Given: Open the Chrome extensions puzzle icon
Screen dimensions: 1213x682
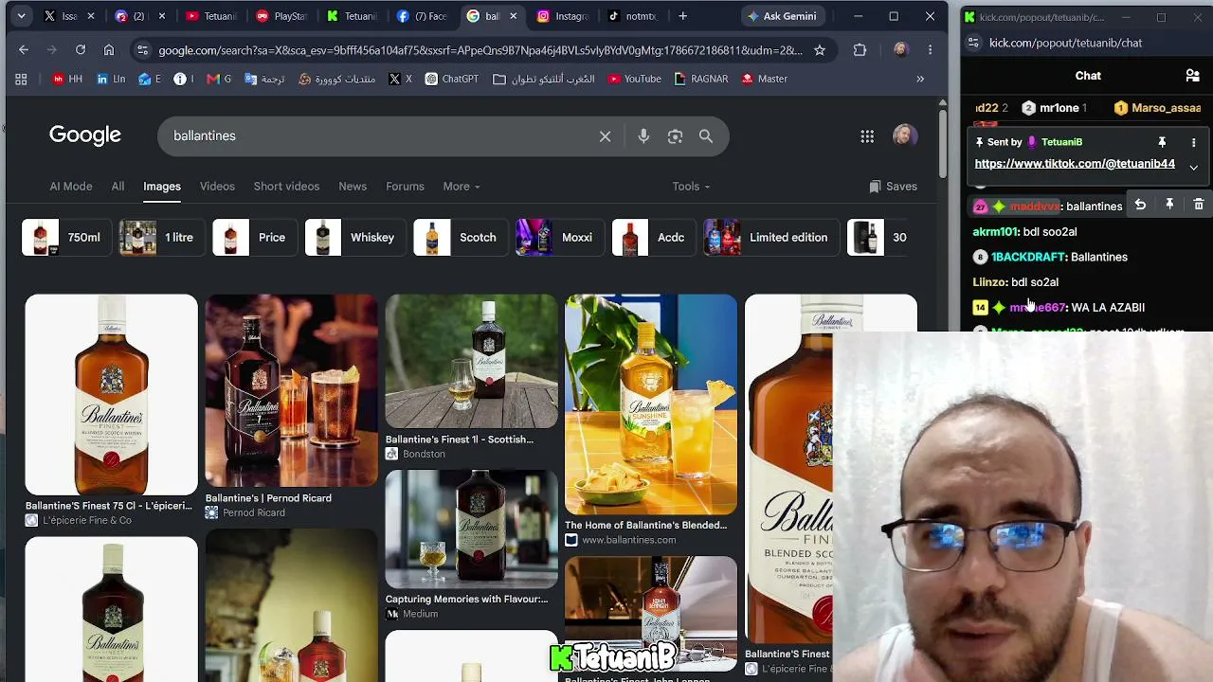Looking at the screenshot, I should click(x=860, y=49).
